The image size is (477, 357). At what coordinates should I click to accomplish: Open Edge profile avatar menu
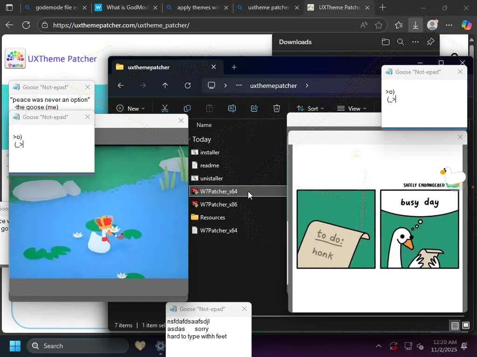pos(432,25)
